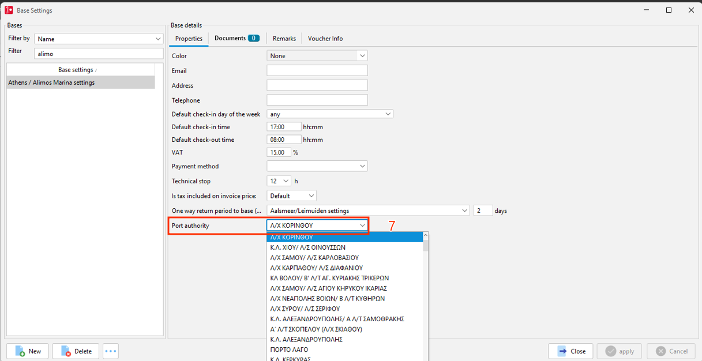Select Athens / Alimos Marina settings row
This screenshot has width=702, height=361.
[81, 82]
